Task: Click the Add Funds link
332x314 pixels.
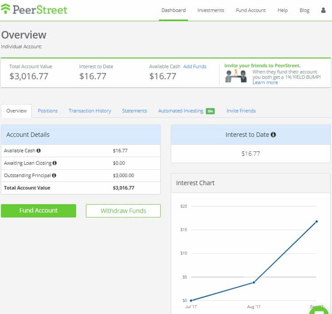Action: 195,66
